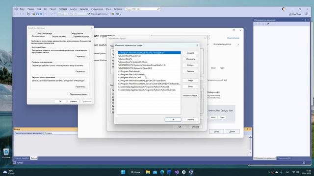Click the Далее button in project dialog
The width and height of the screenshot is (314, 176).
(232, 132)
